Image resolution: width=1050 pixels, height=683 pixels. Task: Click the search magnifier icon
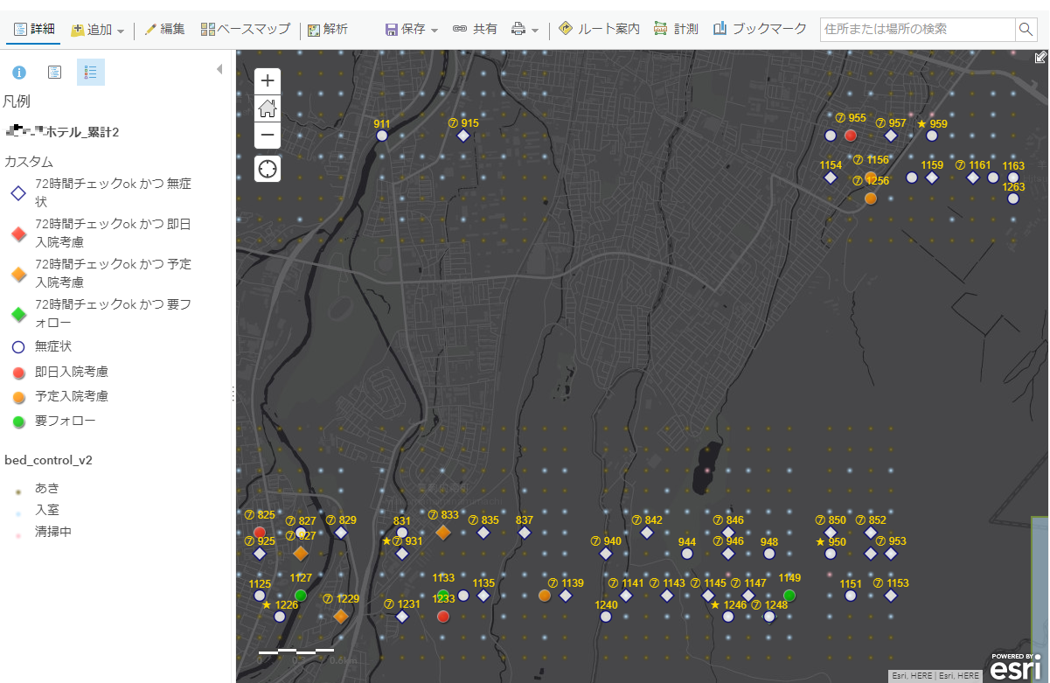point(1026,30)
